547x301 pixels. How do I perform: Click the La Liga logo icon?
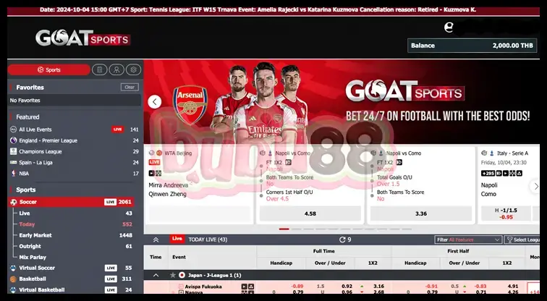click(13, 163)
